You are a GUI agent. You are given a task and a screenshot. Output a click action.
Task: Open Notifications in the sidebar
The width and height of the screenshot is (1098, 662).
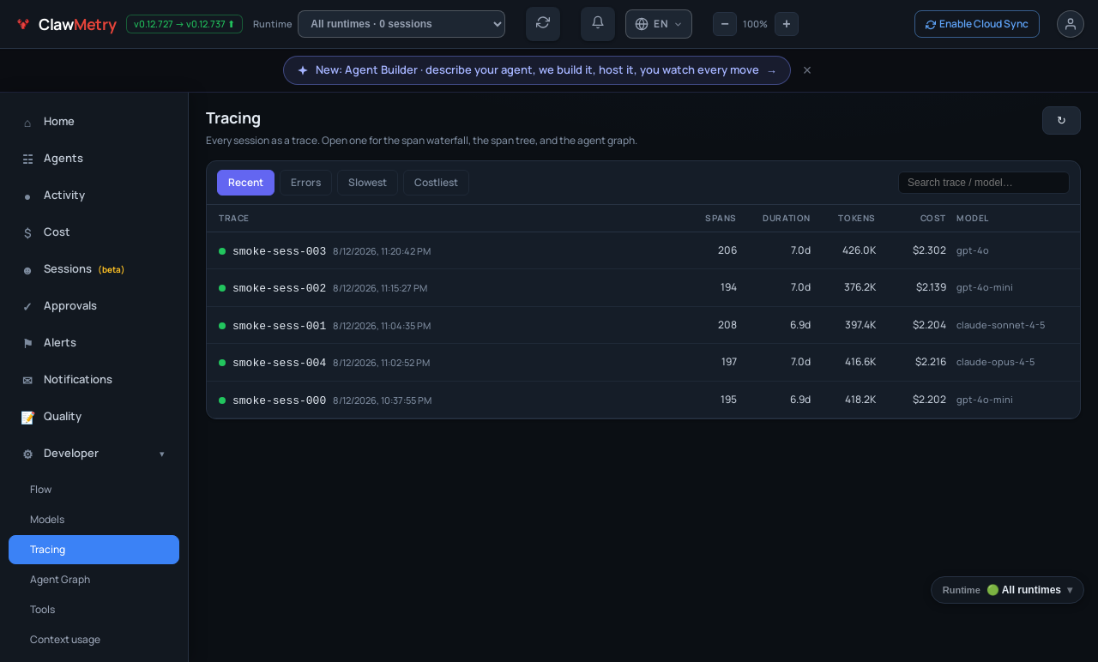pos(94,380)
